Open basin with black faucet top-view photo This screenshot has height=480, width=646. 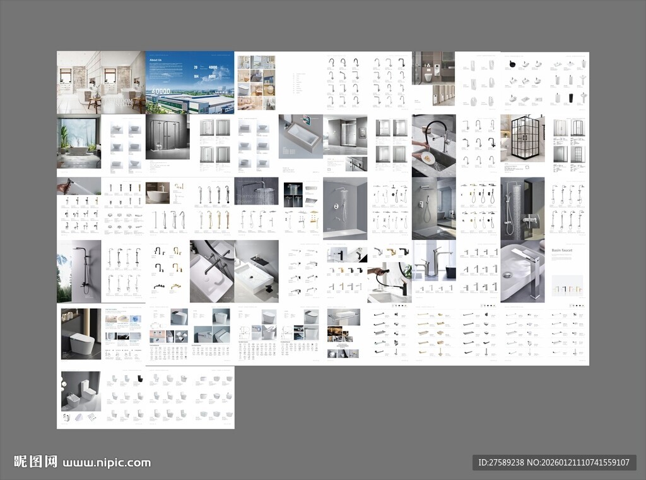tap(212, 272)
